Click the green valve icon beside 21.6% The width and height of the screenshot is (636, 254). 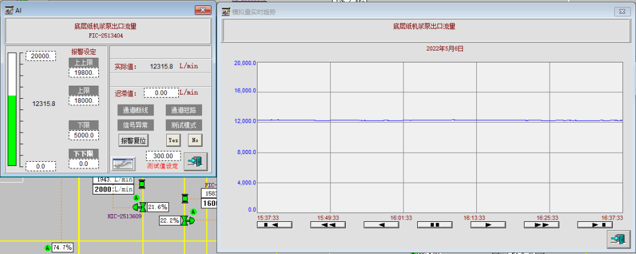(x=141, y=207)
